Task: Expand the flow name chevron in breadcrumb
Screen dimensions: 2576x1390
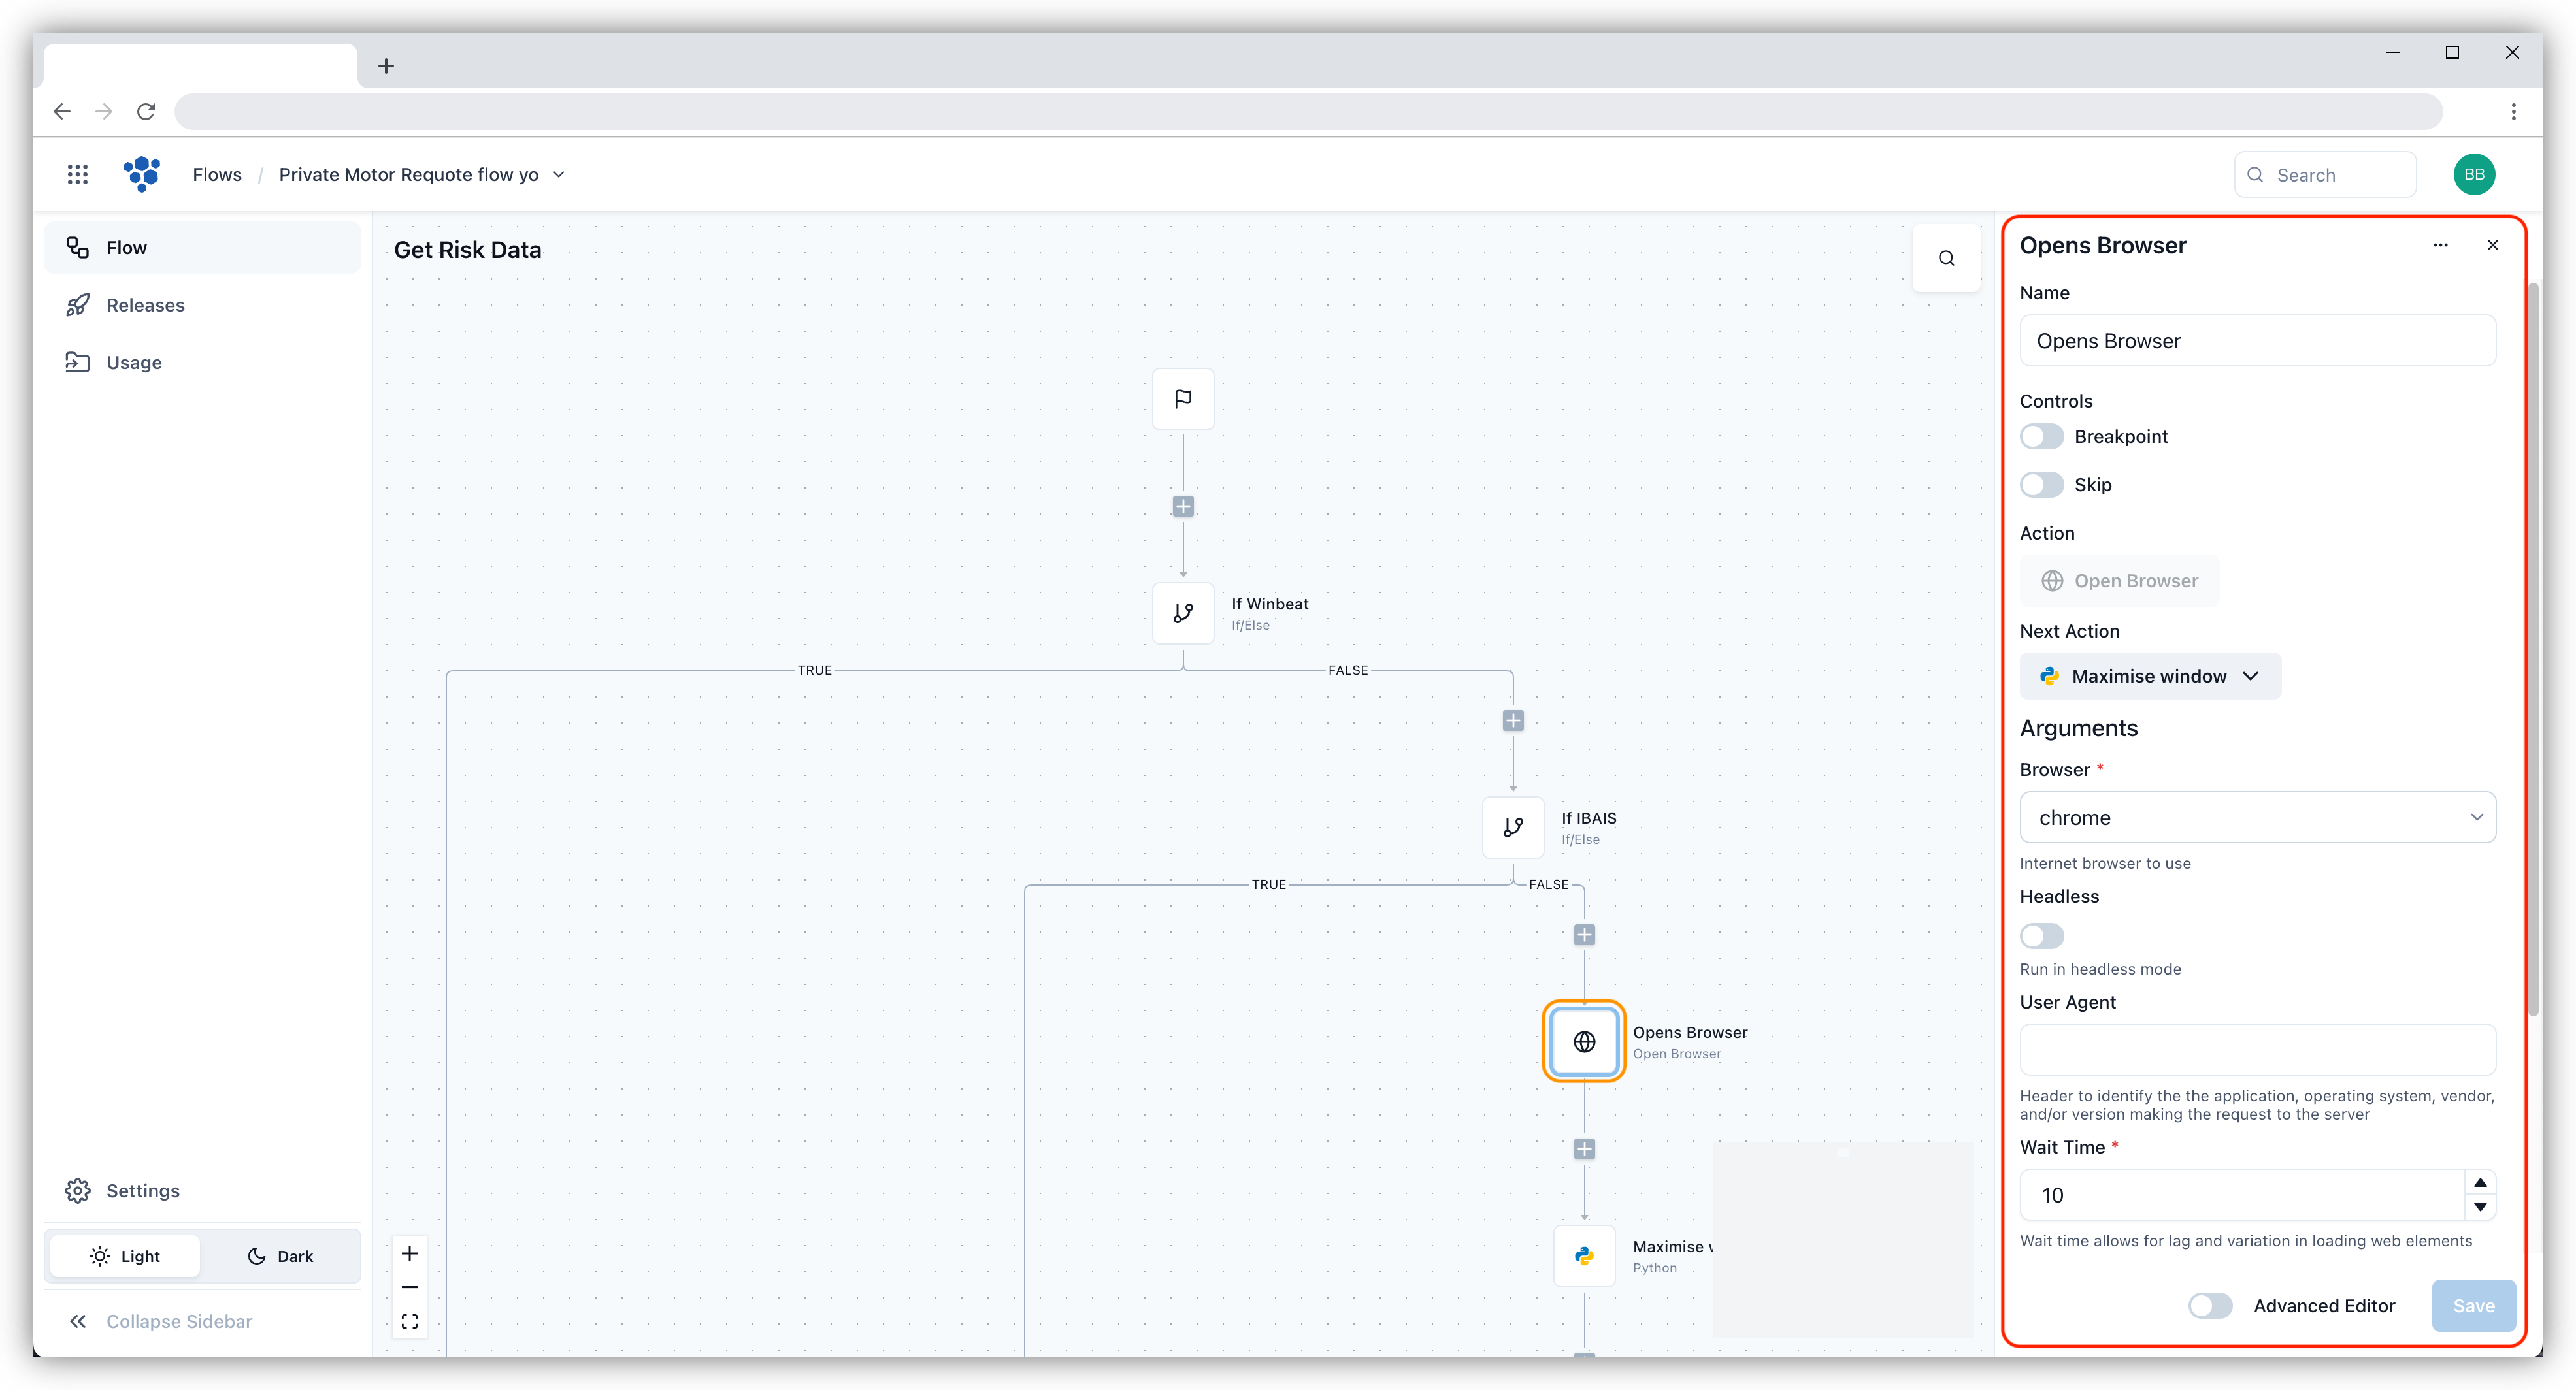Action: click(x=559, y=175)
